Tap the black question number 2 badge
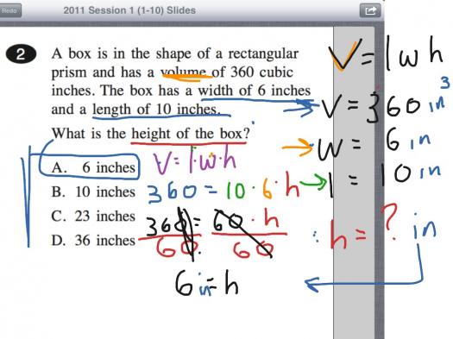The image size is (453, 339). (x=21, y=54)
